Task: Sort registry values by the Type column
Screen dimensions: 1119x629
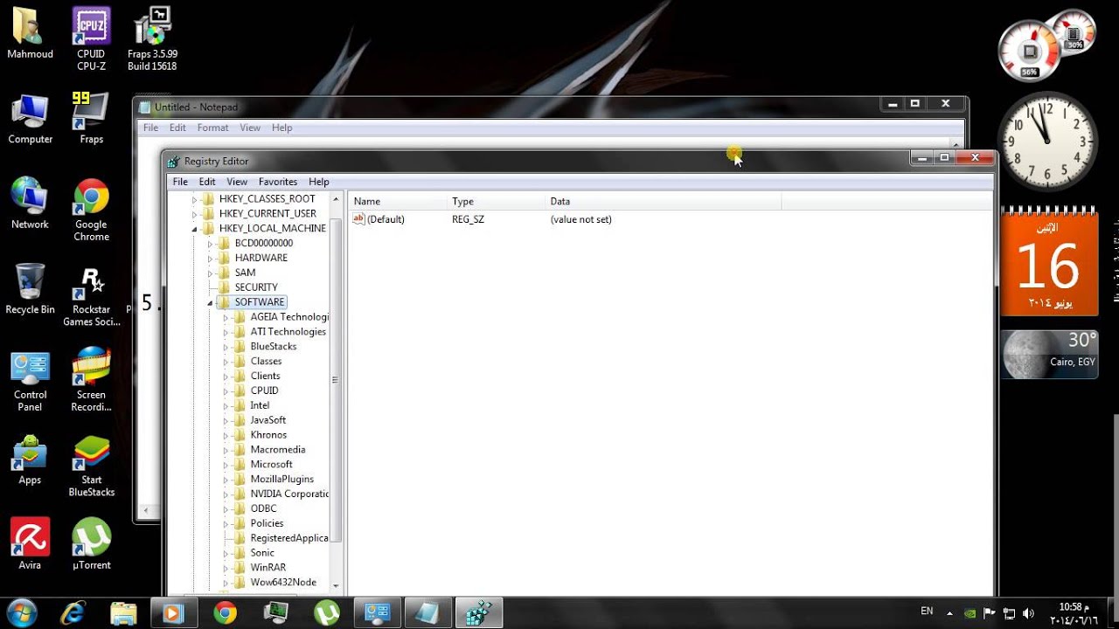Action: [x=496, y=201]
